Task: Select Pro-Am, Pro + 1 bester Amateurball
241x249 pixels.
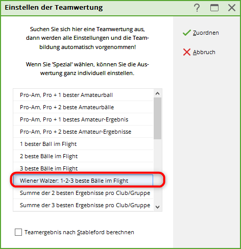Action: [83, 95]
